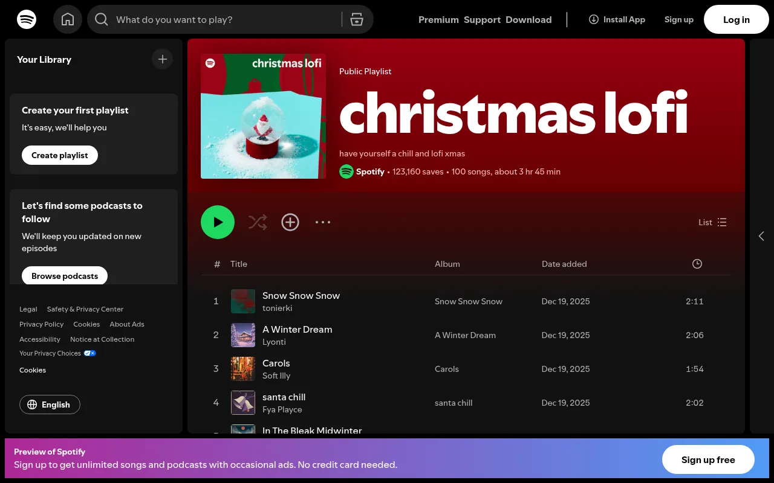This screenshot has height=483, width=774.
Task: Click the Browse podcasts button
Action: pyautogui.click(x=65, y=276)
